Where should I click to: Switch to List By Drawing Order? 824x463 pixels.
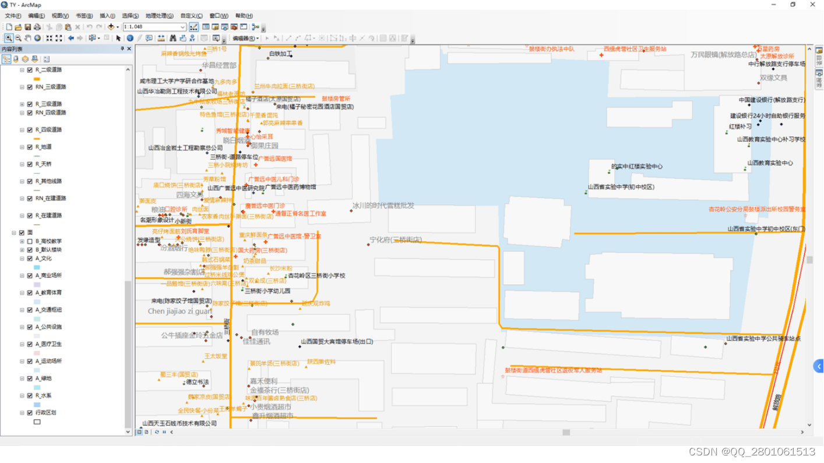click(6, 59)
